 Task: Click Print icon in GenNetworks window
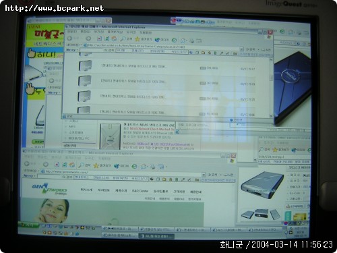click(152, 167)
